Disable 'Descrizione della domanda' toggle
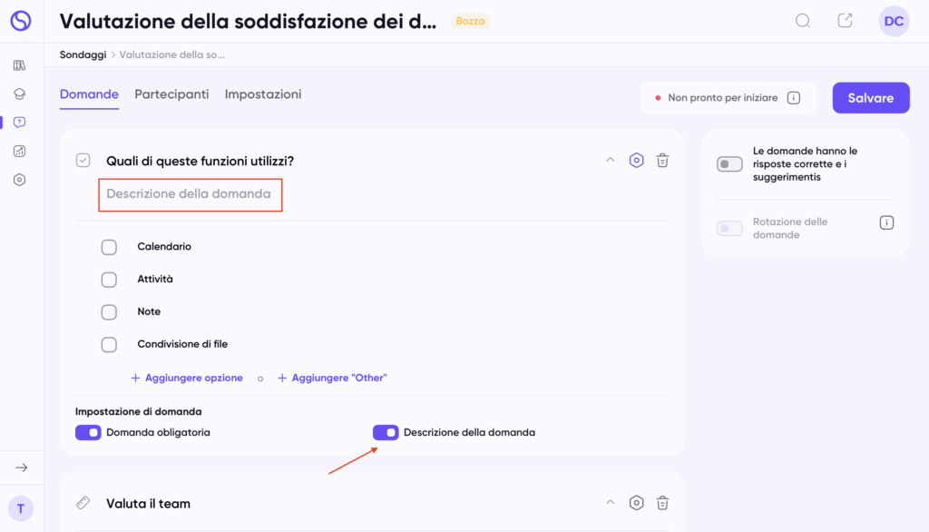Image resolution: width=929 pixels, height=532 pixels. click(x=386, y=432)
